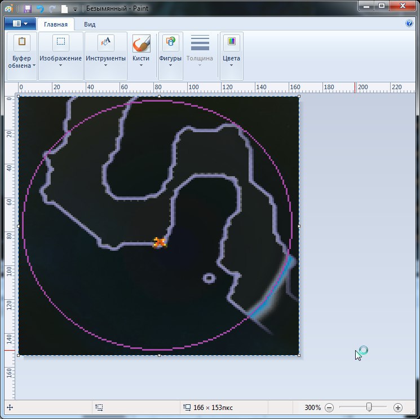Click the Redo arrow in the title bar
Screen dimensions: 420x419
[x=52, y=9]
